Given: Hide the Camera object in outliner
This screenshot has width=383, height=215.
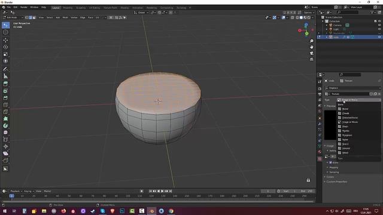Looking at the screenshot, I should point(379,25).
